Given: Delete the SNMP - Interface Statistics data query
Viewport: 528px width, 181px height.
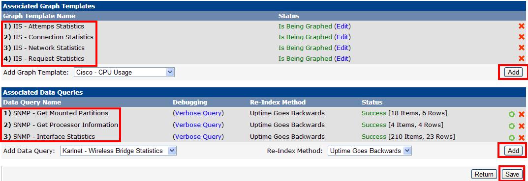Looking at the screenshot, I should click(x=522, y=138).
